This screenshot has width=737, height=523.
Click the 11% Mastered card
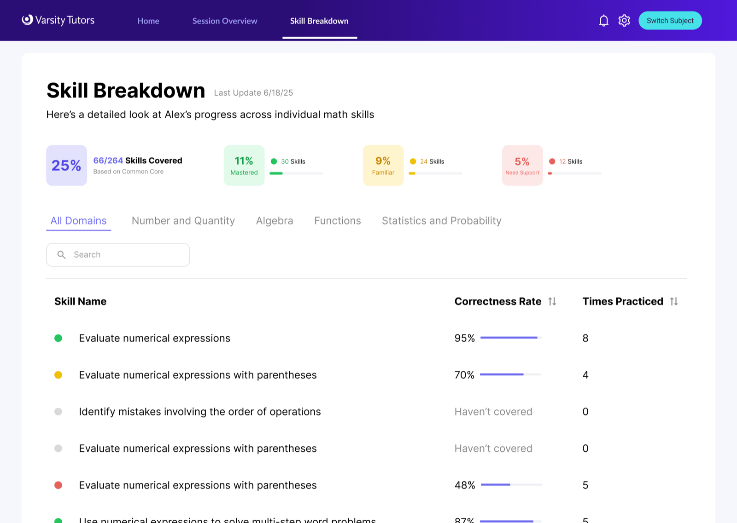pyautogui.click(x=244, y=166)
